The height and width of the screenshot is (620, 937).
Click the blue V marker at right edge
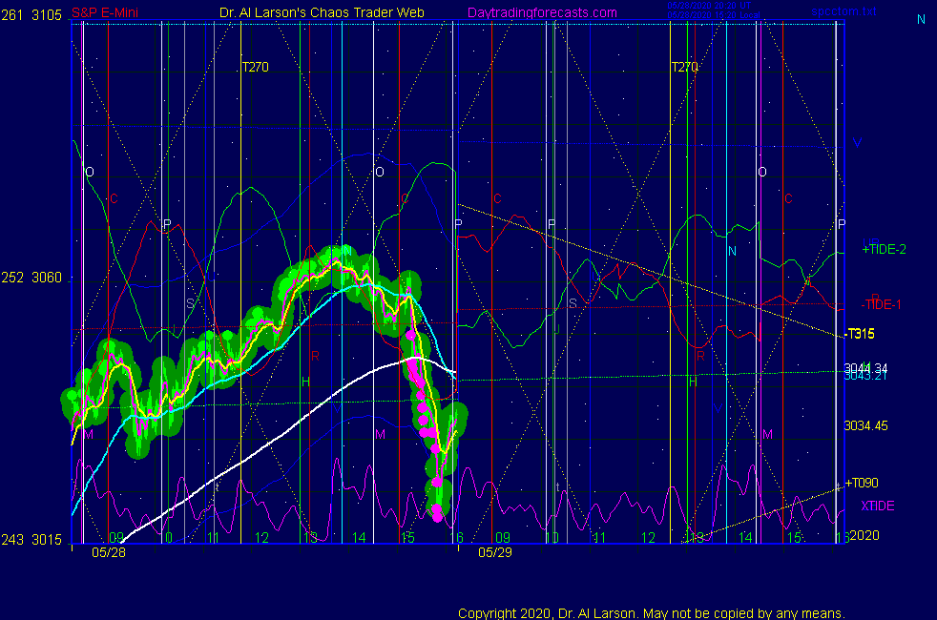(857, 143)
